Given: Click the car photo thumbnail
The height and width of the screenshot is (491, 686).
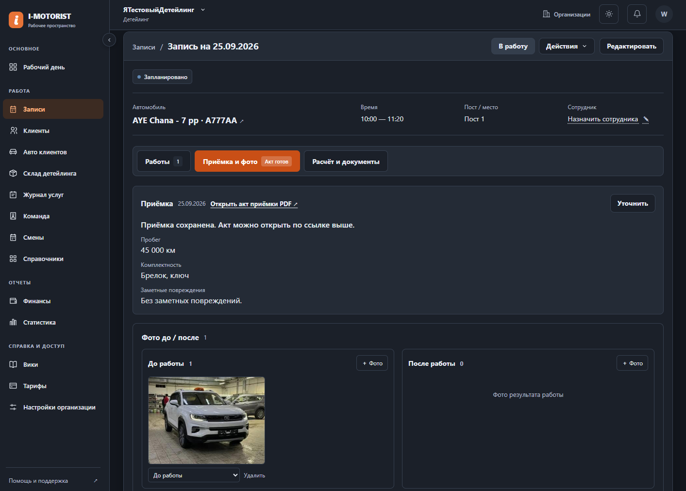Looking at the screenshot, I should [x=207, y=420].
